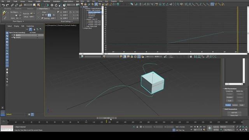Click Delete Path button
The height and width of the screenshot is (140, 249).
(x=234, y=115)
